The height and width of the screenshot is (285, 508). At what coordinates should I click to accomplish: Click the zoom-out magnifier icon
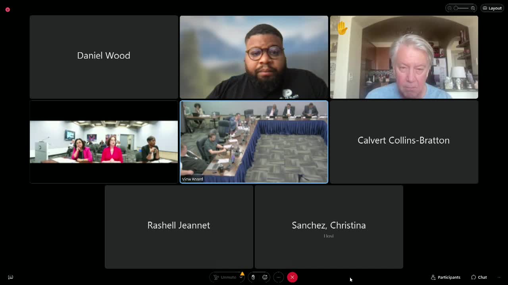pyautogui.click(x=449, y=8)
